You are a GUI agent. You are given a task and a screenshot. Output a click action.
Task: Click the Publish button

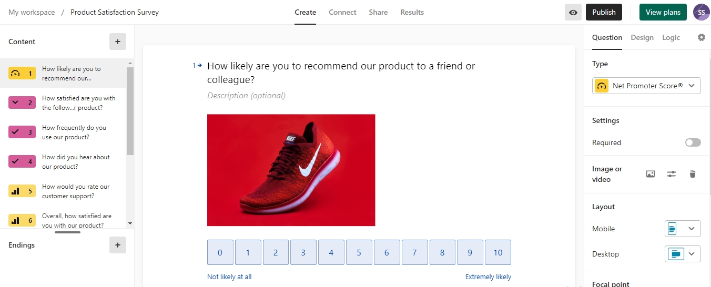604,13
